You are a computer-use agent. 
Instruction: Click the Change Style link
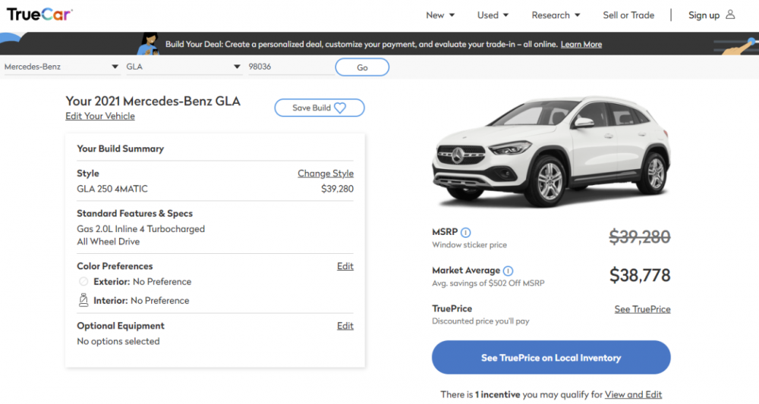point(326,174)
